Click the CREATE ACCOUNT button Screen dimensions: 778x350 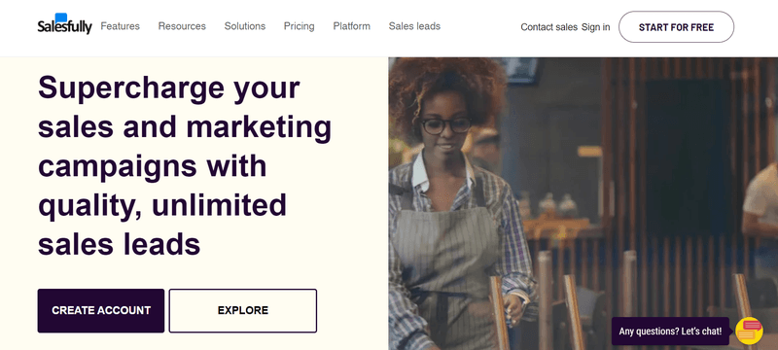(x=101, y=311)
